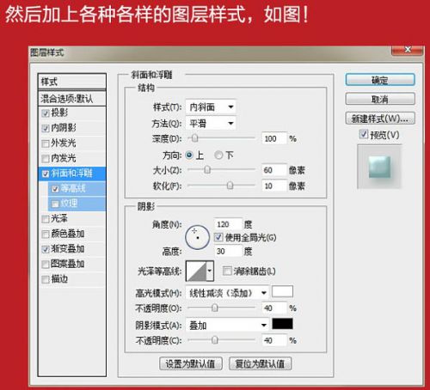Viewport: 430px width, 390px height.
Task: Enable the 外发光 (Outer Glow) checkbox
Action: click(46, 143)
